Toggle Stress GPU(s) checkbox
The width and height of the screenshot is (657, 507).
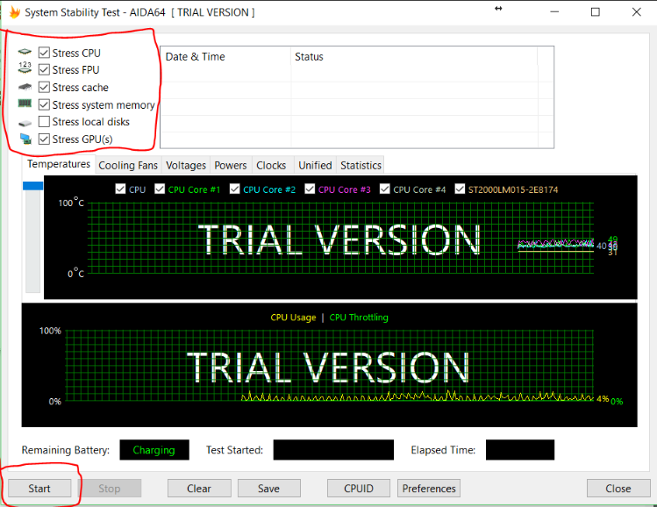(x=44, y=139)
